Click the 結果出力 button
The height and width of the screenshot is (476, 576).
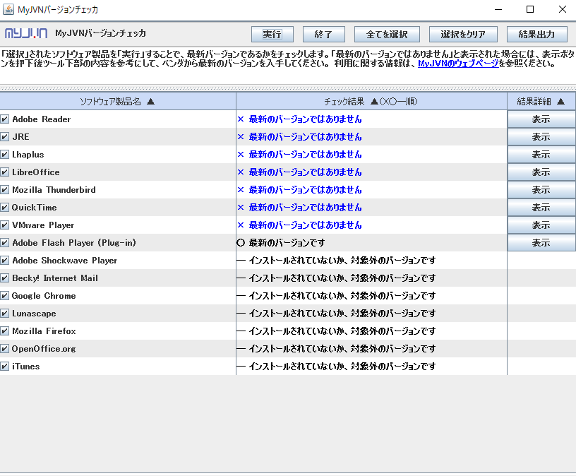pyautogui.click(x=536, y=34)
